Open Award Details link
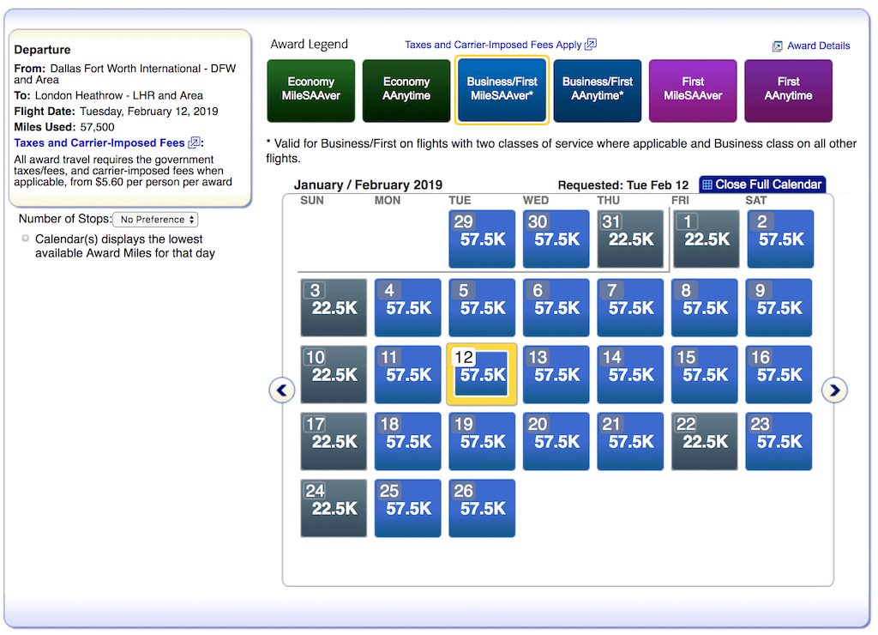878x635 pixels. pos(818,46)
